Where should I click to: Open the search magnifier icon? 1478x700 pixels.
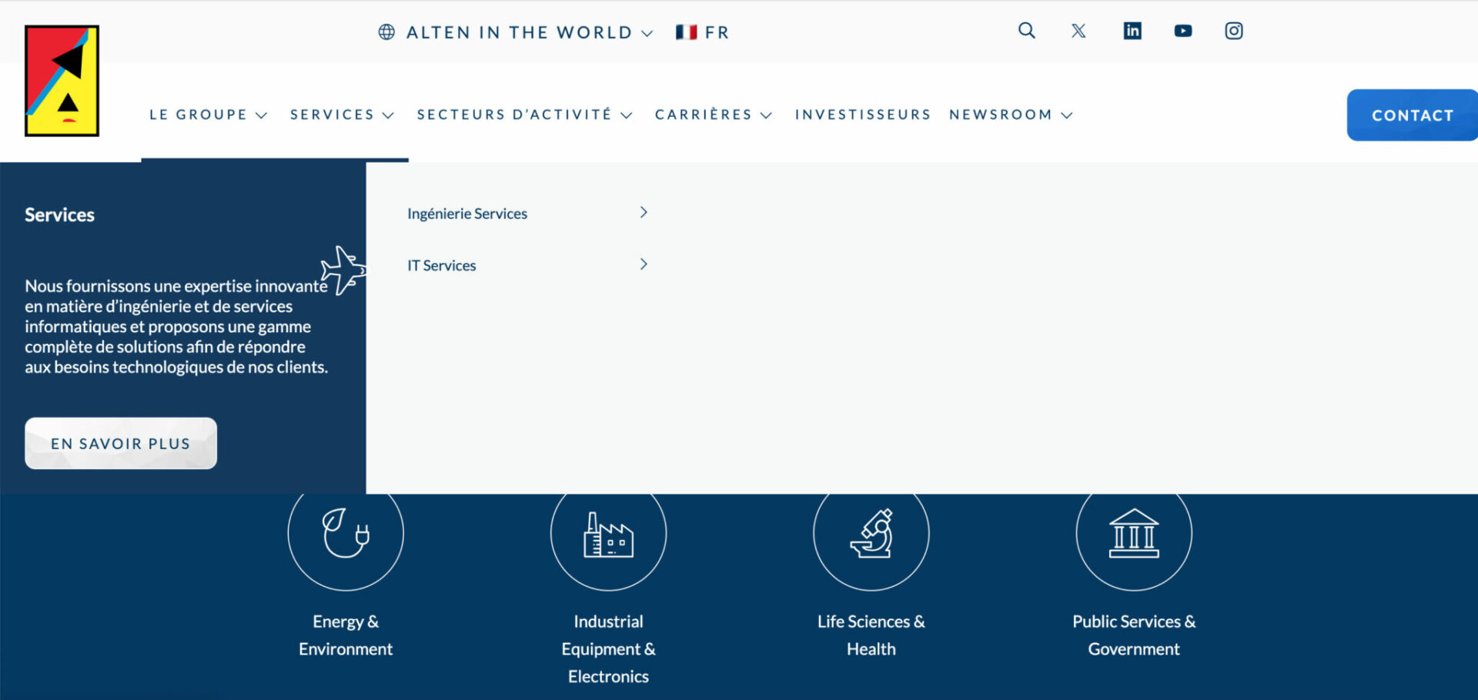[x=1026, y=31]
